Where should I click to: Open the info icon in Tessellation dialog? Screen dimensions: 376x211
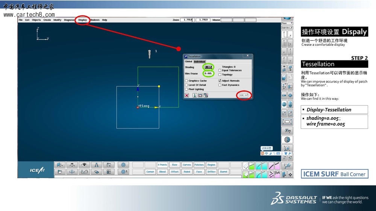point(195,95)
